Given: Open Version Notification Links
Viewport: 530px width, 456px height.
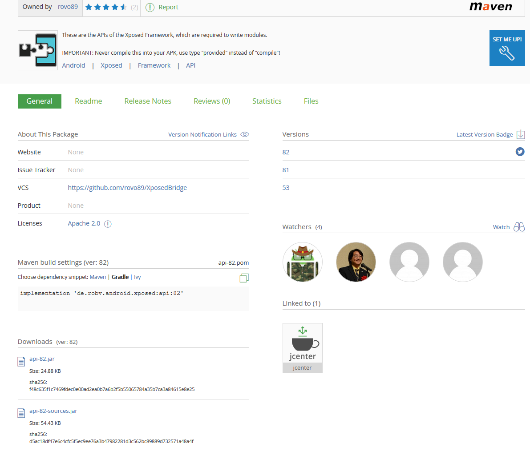Looking at the screenshot, I should (x=202, y=134).
